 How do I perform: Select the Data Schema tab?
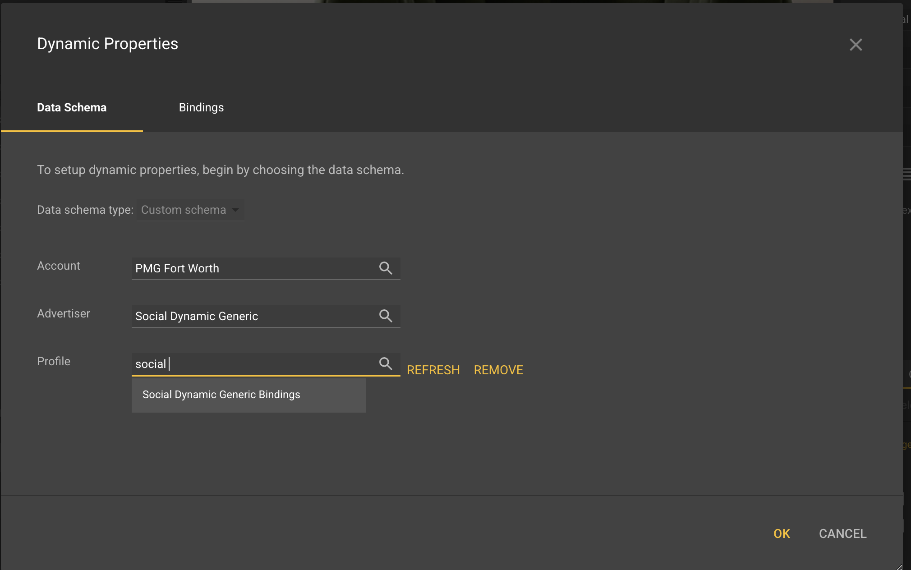click(x=71, y=107)
